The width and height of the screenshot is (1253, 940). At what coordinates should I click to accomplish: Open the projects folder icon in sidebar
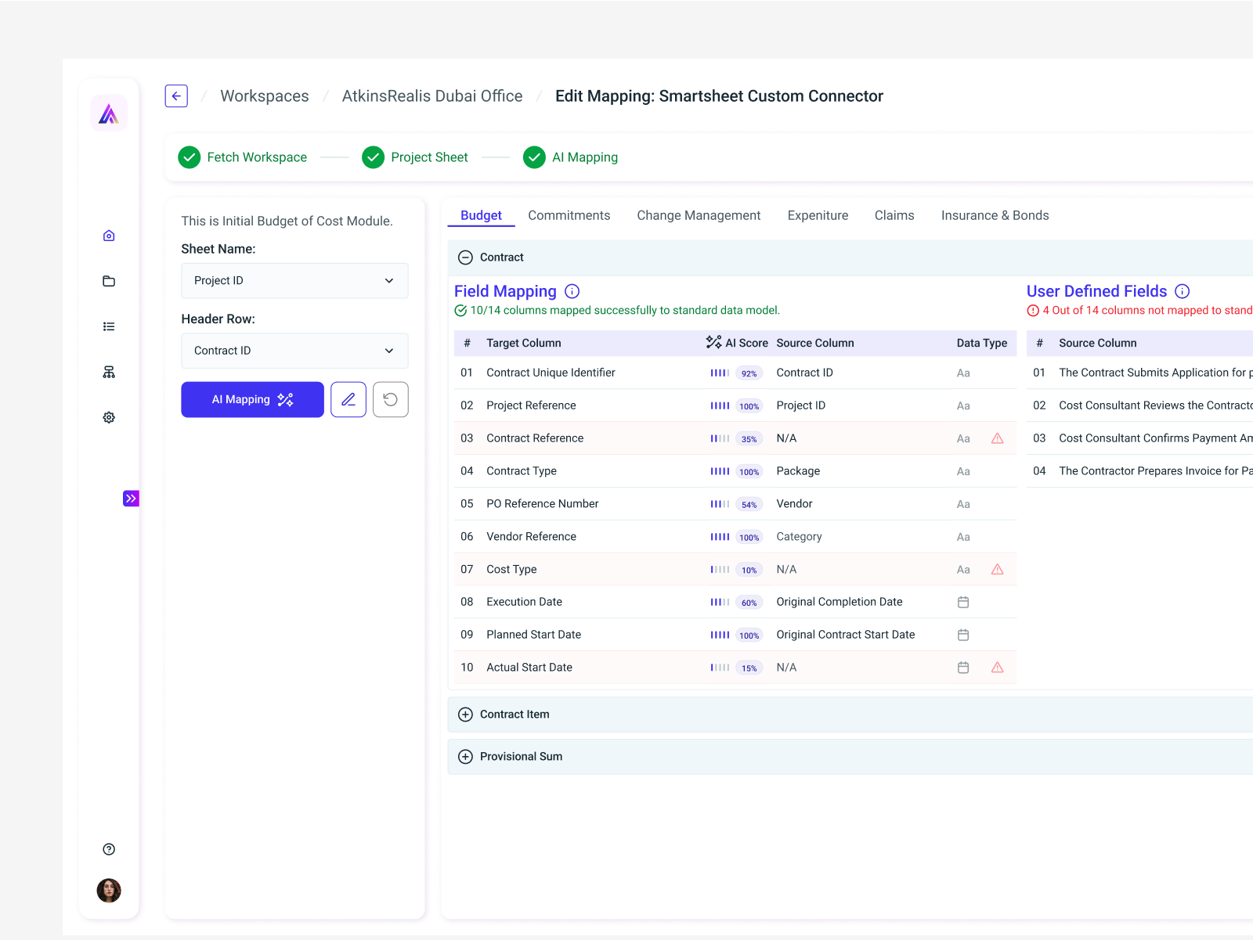click(x=108, y=281)
